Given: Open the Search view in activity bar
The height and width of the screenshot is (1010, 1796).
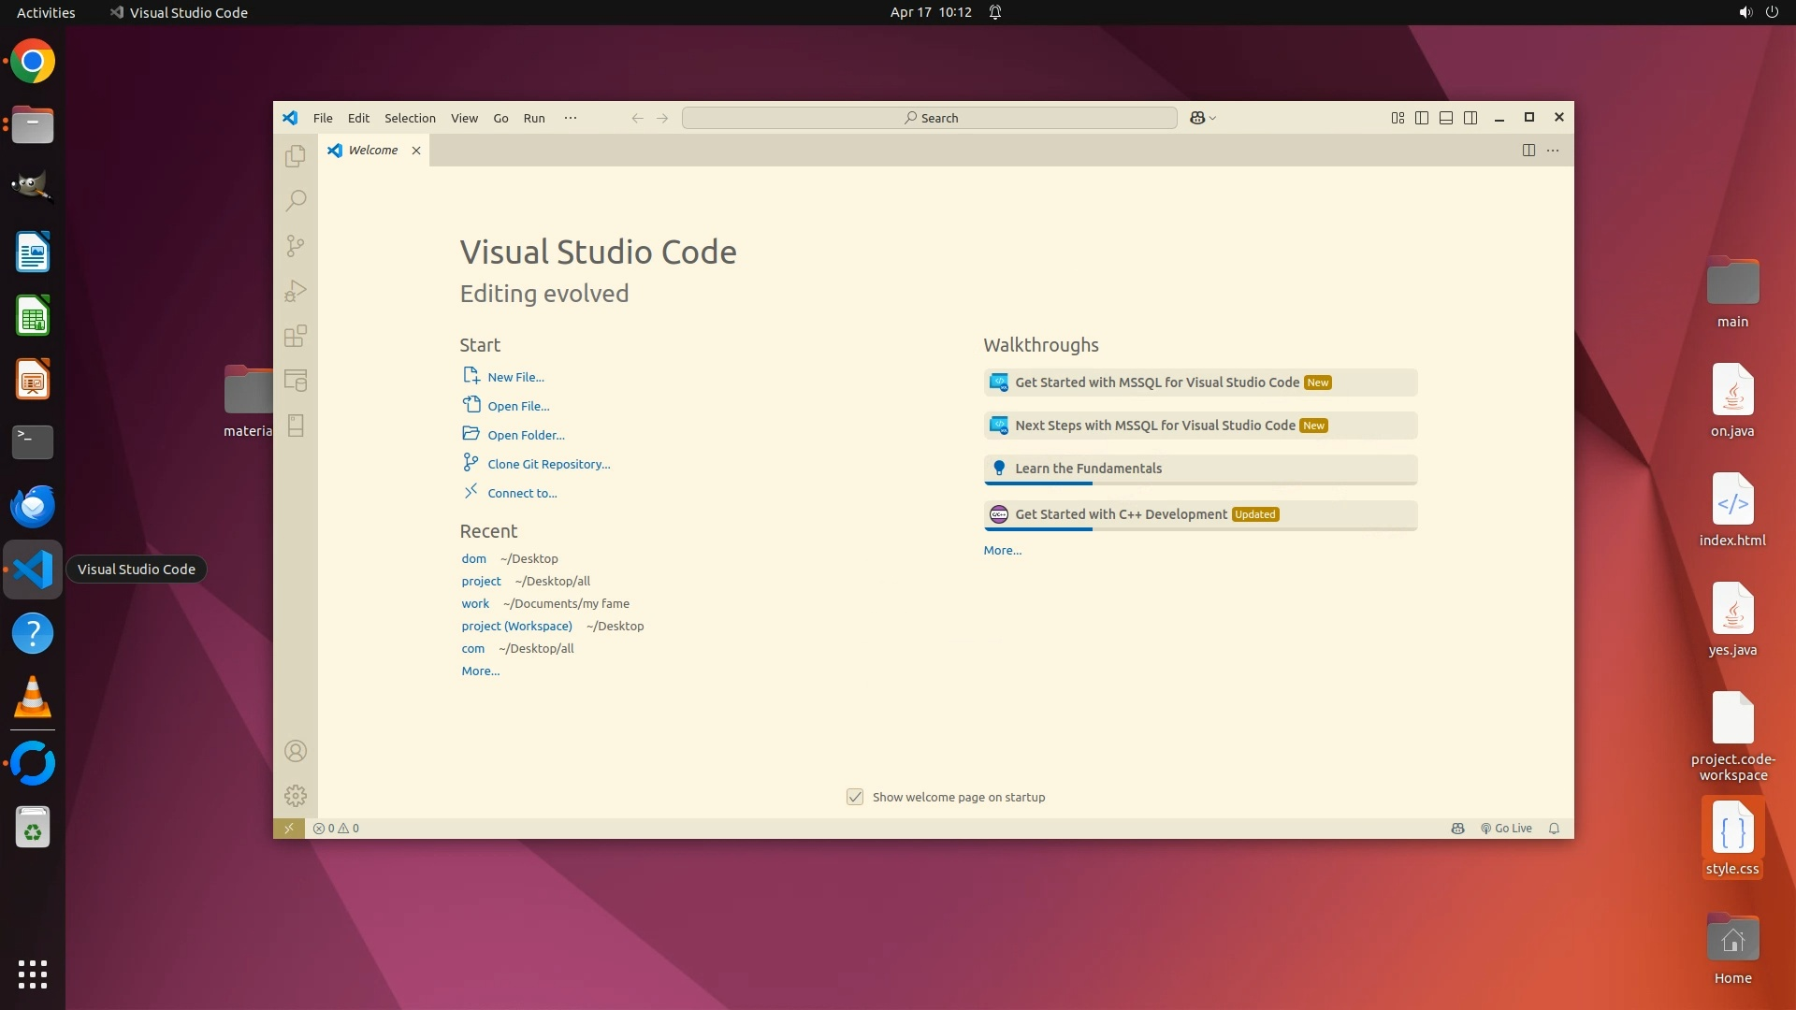Looking at the screenshot, I should click(x=296, y=201).
